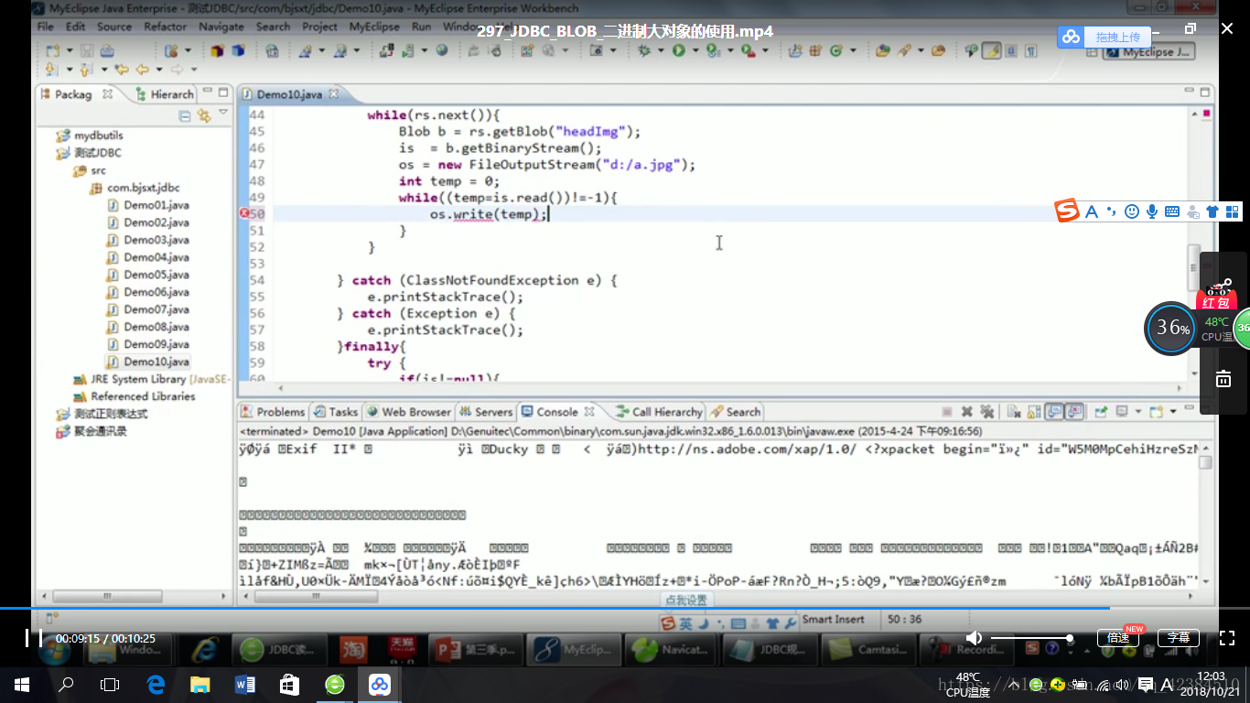Screen dimensions: 1250x703
Task: Open the File menu
Action: click(x=45, y=27)
